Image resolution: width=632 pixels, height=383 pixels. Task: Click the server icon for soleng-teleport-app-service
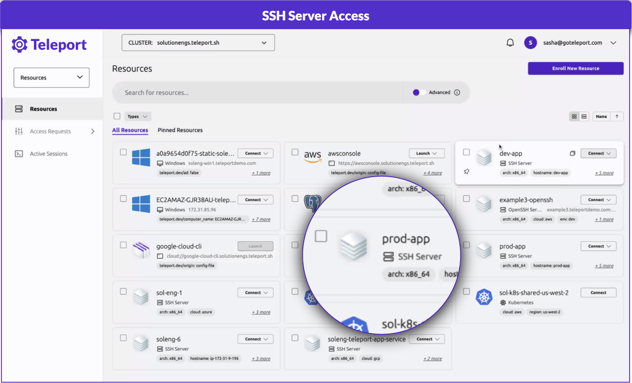[312, 343]
